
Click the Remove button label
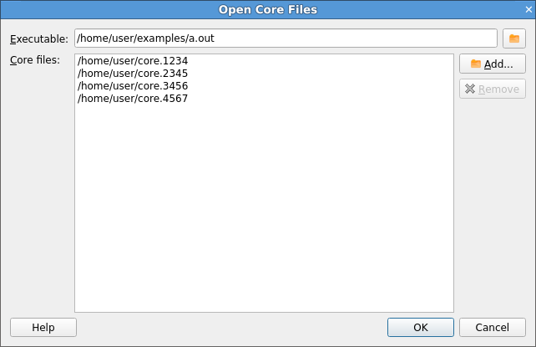click(498, 89)
